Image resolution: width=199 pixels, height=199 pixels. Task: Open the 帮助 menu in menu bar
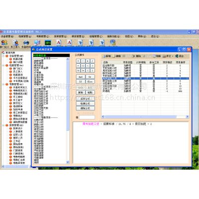142,36
